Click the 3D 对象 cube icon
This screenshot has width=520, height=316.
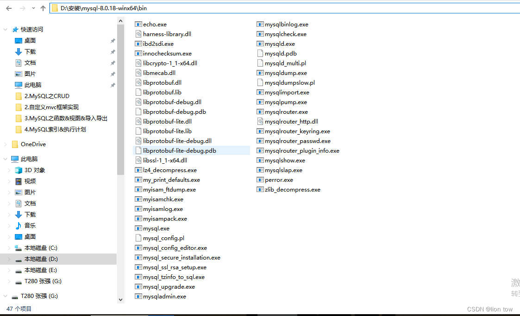(19, 170)
